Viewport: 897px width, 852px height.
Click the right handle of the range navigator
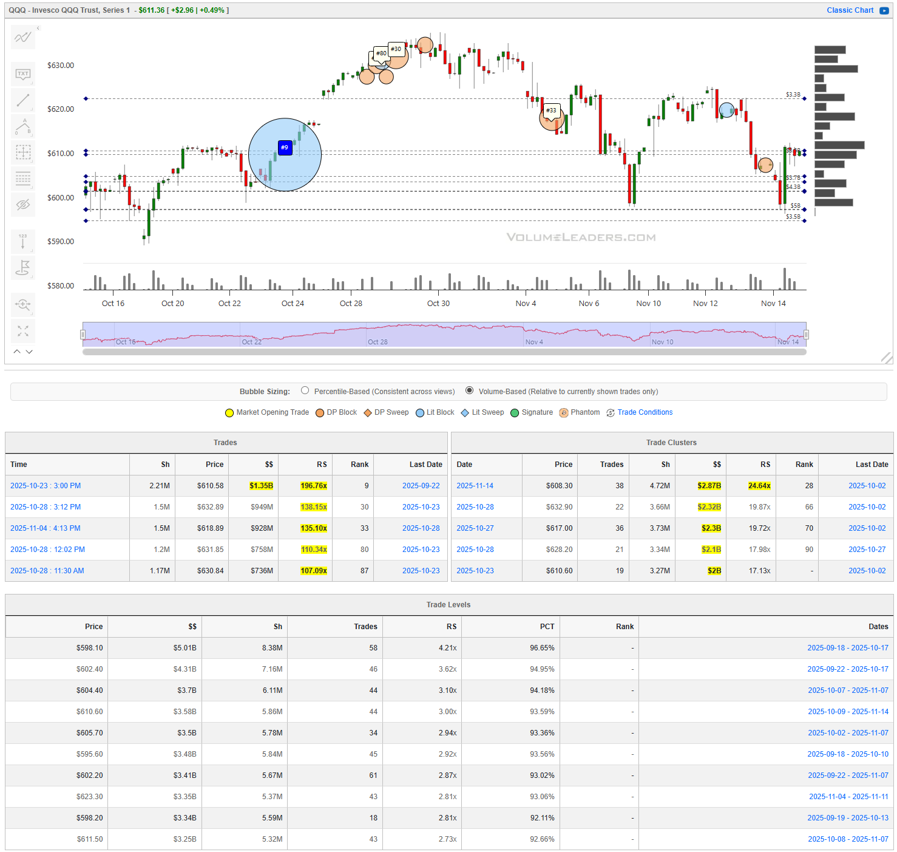tap(806, 335)
